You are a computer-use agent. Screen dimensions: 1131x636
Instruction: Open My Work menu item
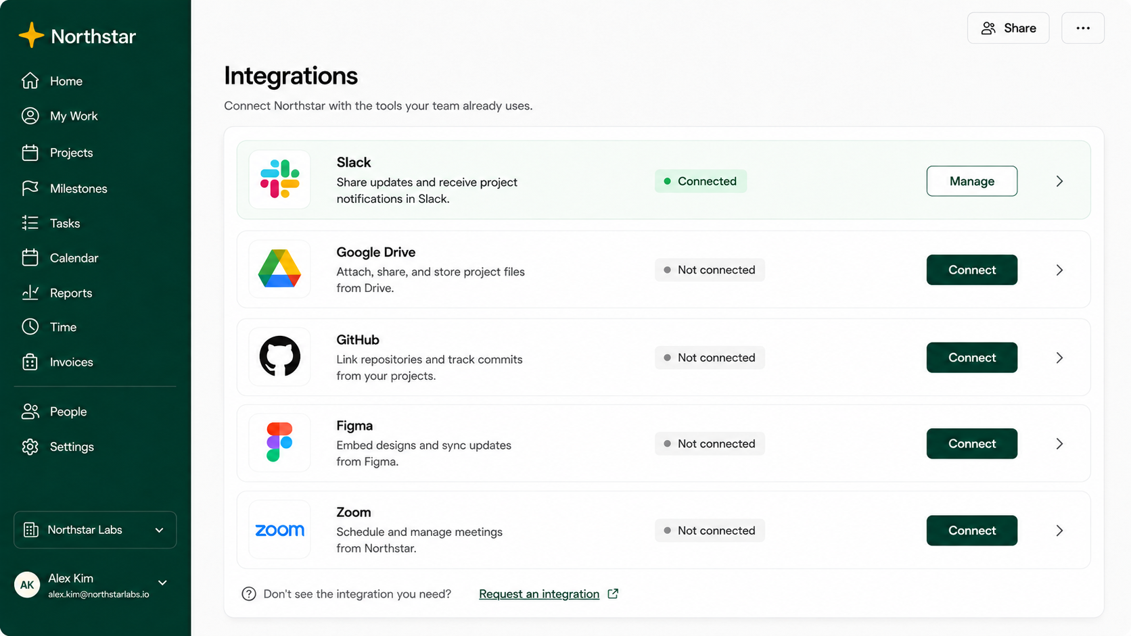click(x=74, y=116)
